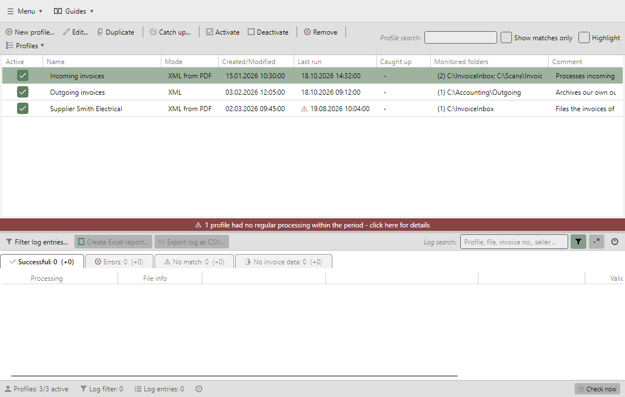Enable Show matches only checkbox

506,37
